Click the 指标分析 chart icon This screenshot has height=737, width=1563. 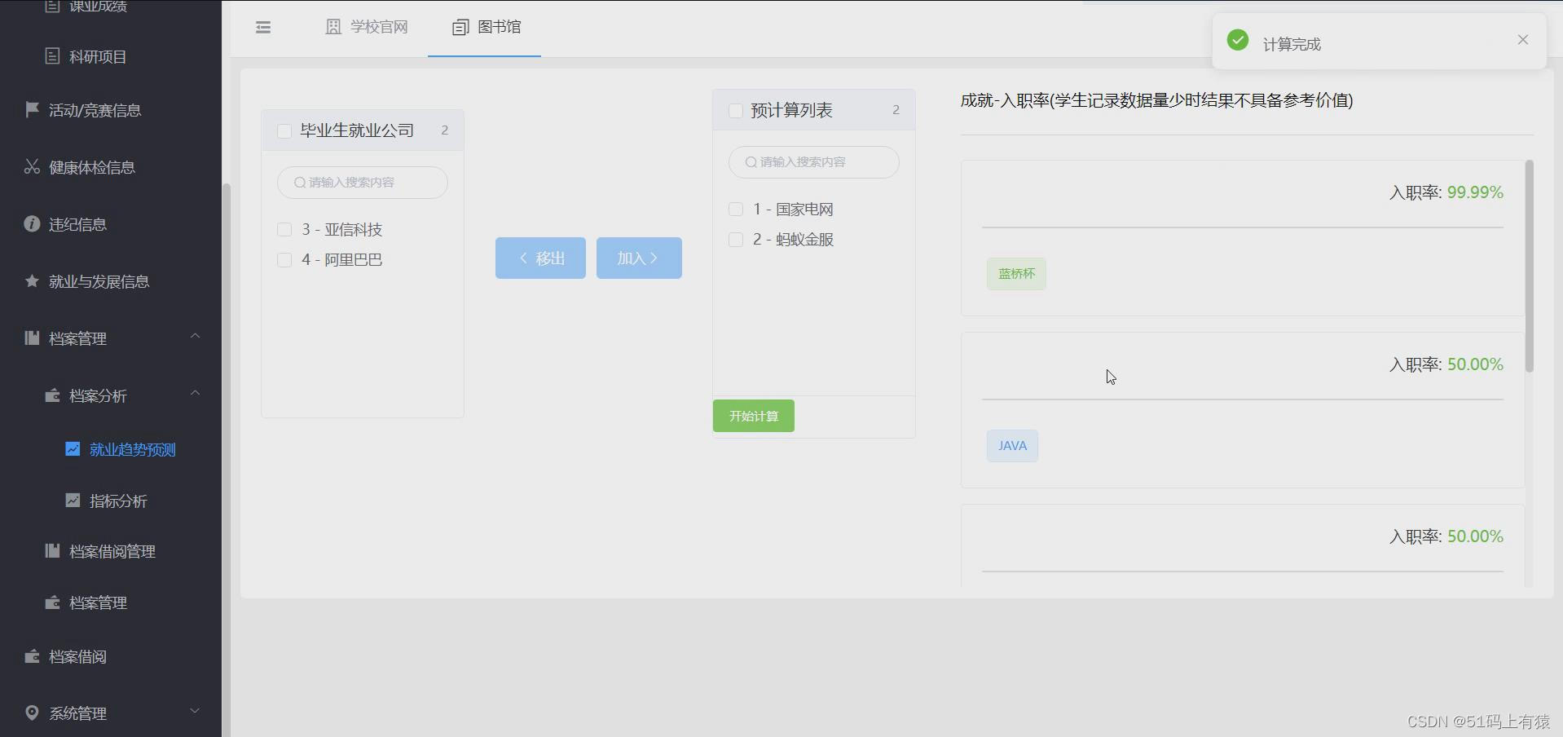pyautogui.click(x=72, y=501)
